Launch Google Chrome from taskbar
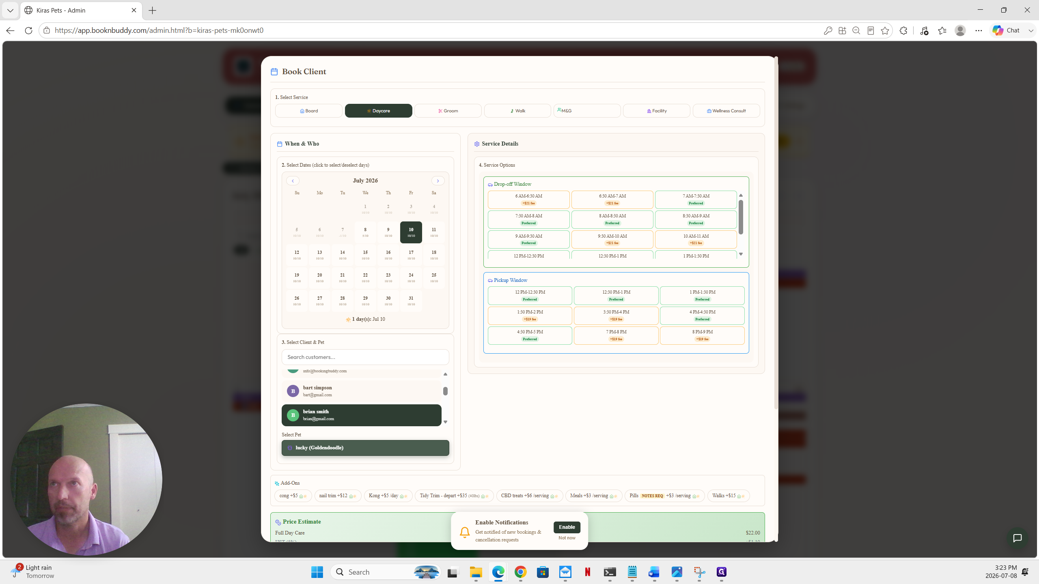This screenshot has height=584, width=1039. (x=520, y=572)
